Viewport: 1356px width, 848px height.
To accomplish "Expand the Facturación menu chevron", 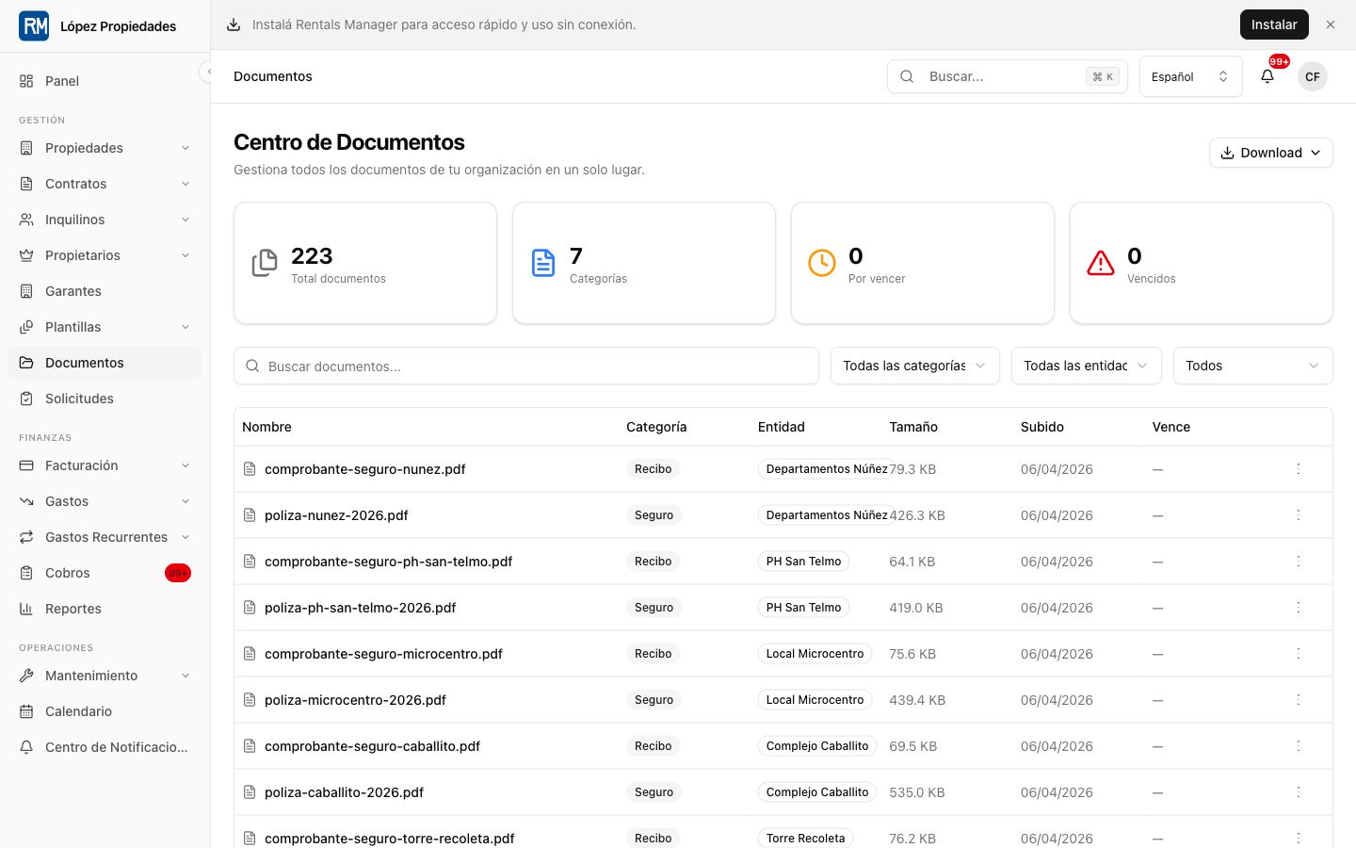I will pos(186,465).
